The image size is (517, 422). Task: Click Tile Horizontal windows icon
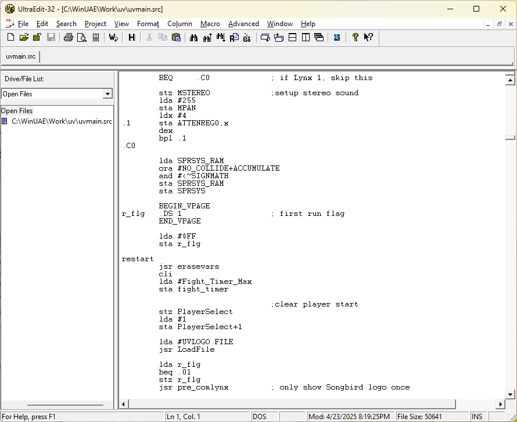[292, 37]
